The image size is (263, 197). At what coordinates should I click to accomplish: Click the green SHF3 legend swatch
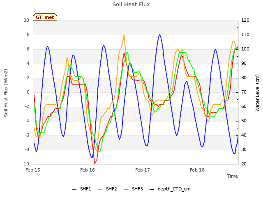(x=126, y=190)
